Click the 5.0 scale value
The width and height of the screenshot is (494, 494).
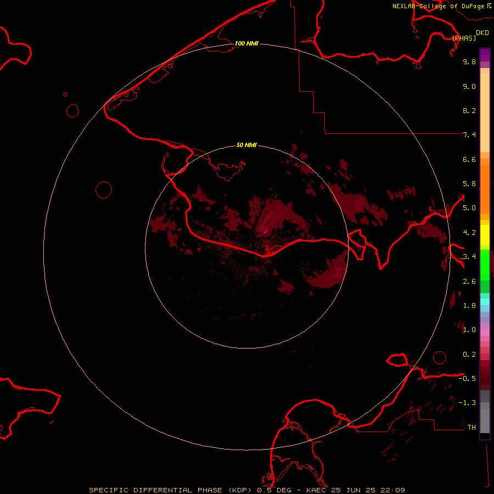coord(469,208)
